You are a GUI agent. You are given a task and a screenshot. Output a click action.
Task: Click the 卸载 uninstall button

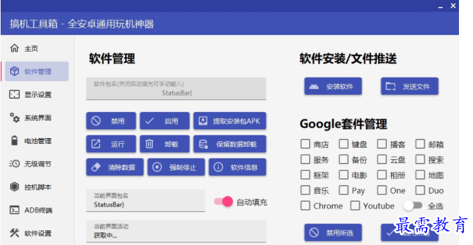pos(164,144)
